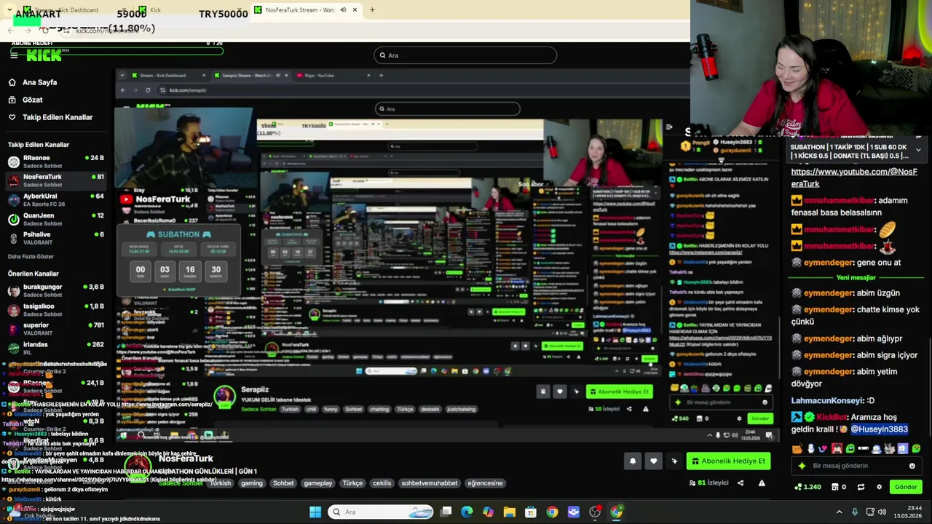Focus the Windows taskbar Ara search
The width and height of the screenshot is (932, 524).
[x=381, y=512]
